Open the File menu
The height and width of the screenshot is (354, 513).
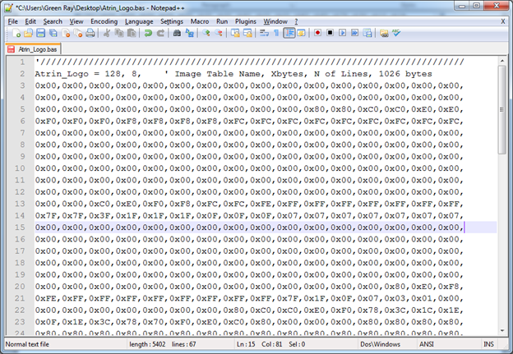click(x=13, y=21)
